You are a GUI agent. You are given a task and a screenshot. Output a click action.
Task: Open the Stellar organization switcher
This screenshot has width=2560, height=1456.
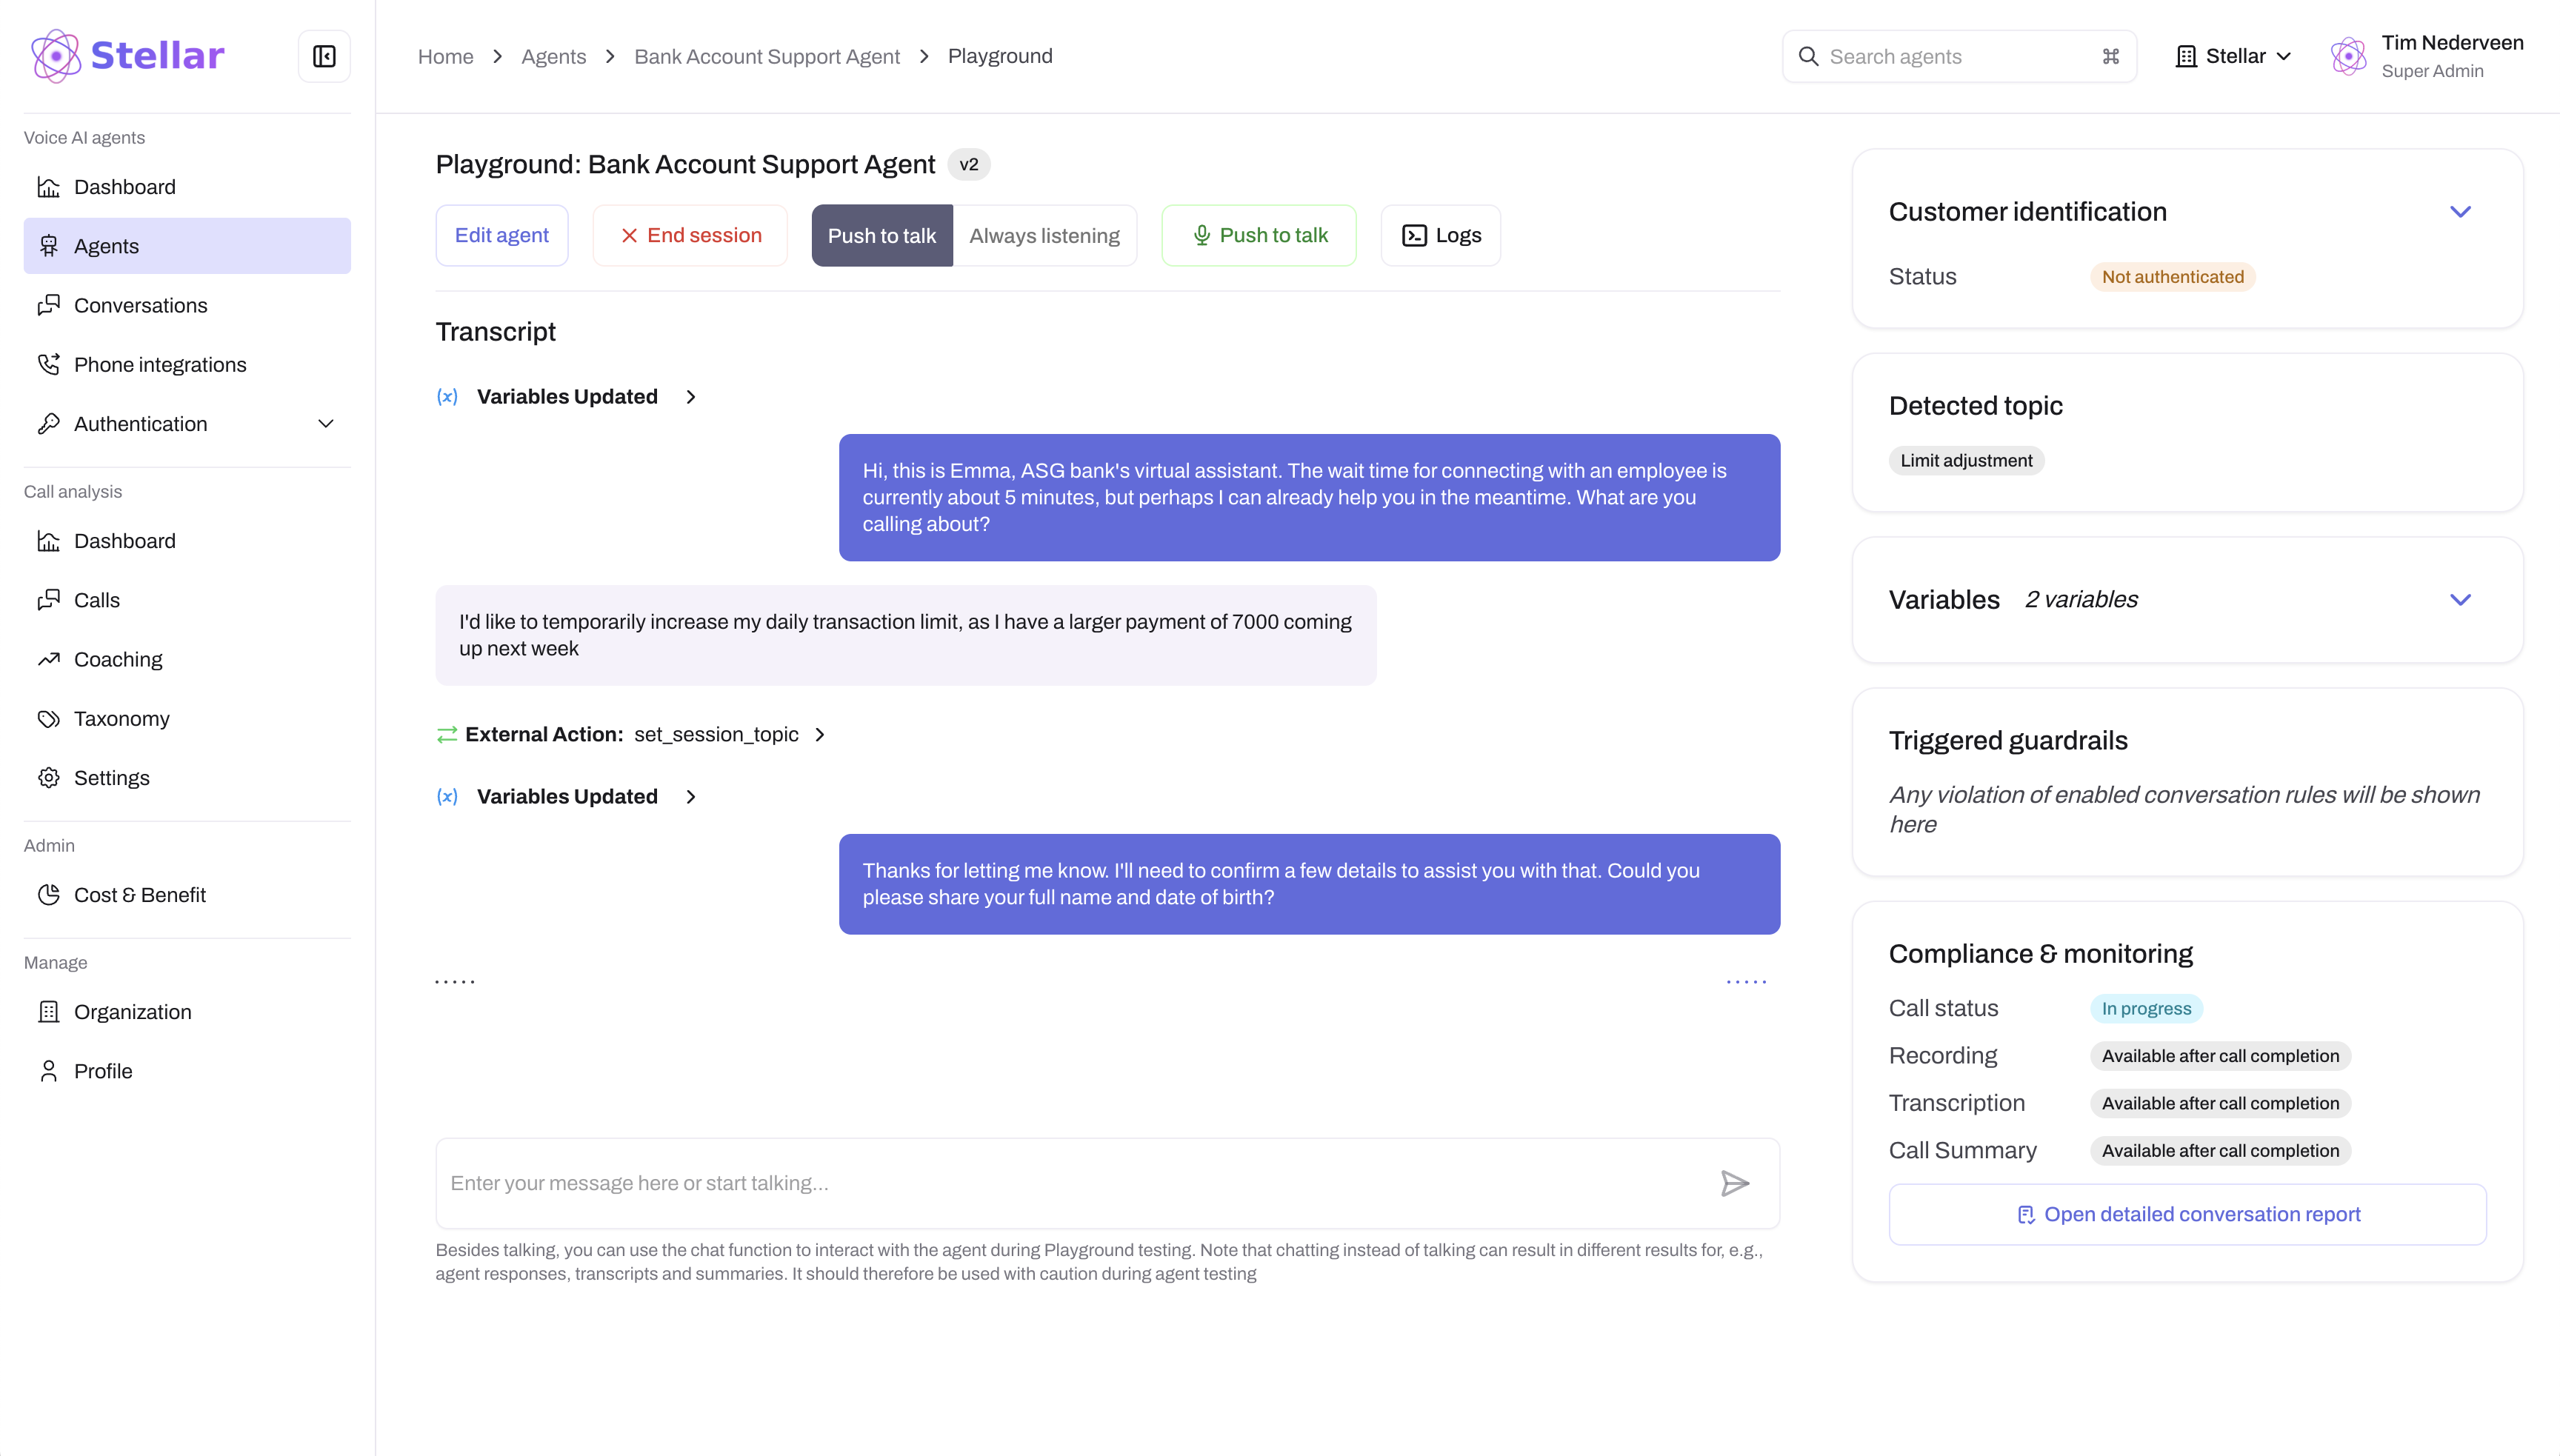tap(2233, 56)
